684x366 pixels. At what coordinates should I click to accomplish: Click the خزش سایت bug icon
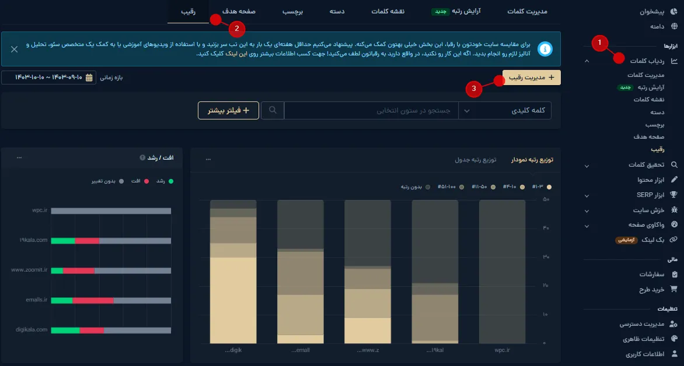pos(675,210)
